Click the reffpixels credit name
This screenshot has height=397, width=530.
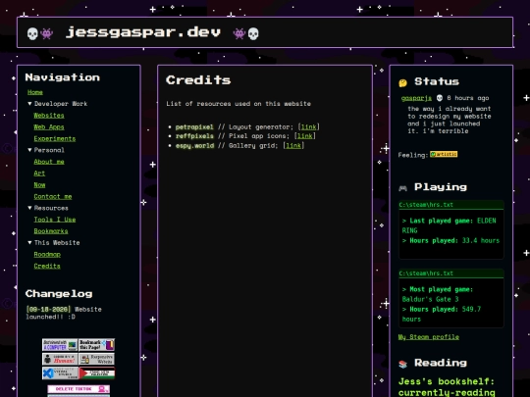point(194,136)
